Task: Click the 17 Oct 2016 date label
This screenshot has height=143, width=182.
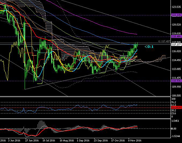Action: 118,140
